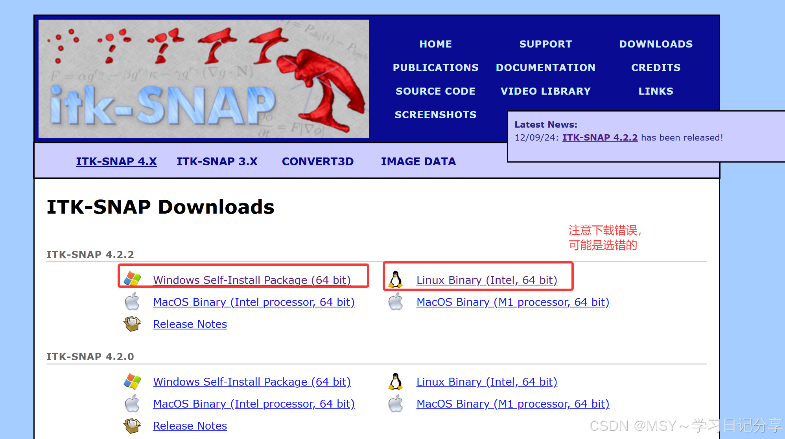Viewport: 785px width, 439px height.
Task: Switch to the ITK-SNAP 3.X tab
Action: [217, 161]
